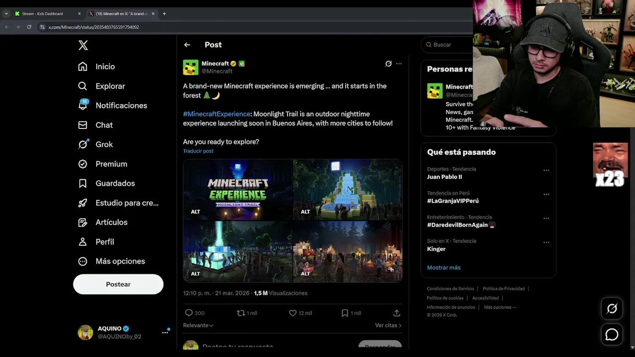
Task: Click the Estudio para creadores rocket icon
Action: coord(83,203)
